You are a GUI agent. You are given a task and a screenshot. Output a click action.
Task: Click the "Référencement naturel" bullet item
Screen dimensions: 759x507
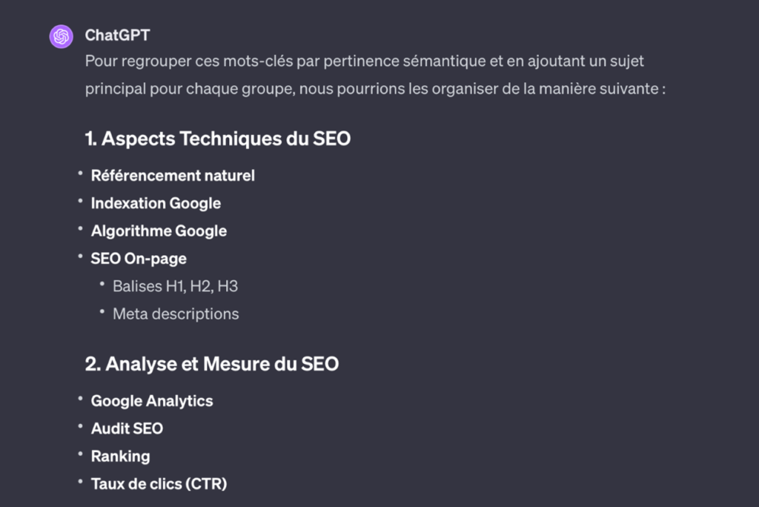173,176
